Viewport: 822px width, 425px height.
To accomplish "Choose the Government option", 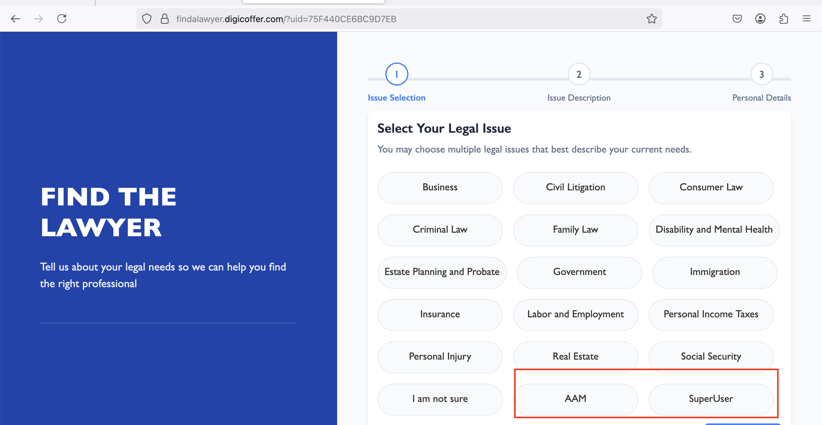I will pyautogui.click(x=579, y=272).
